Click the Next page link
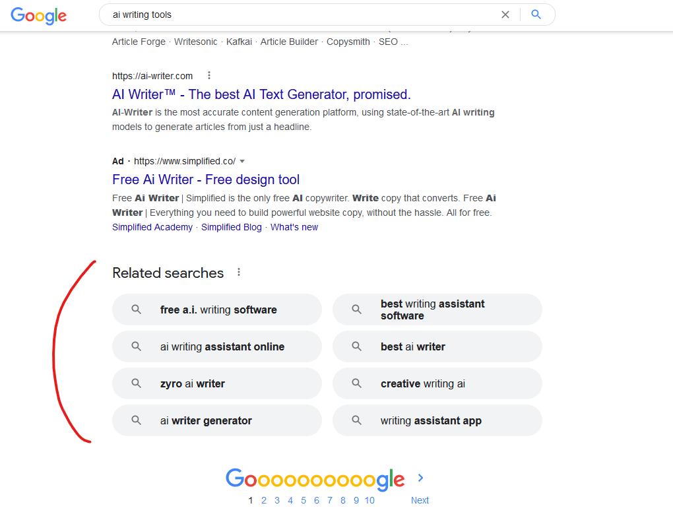This screenshot has height=522, width=673. coord(420,500)
